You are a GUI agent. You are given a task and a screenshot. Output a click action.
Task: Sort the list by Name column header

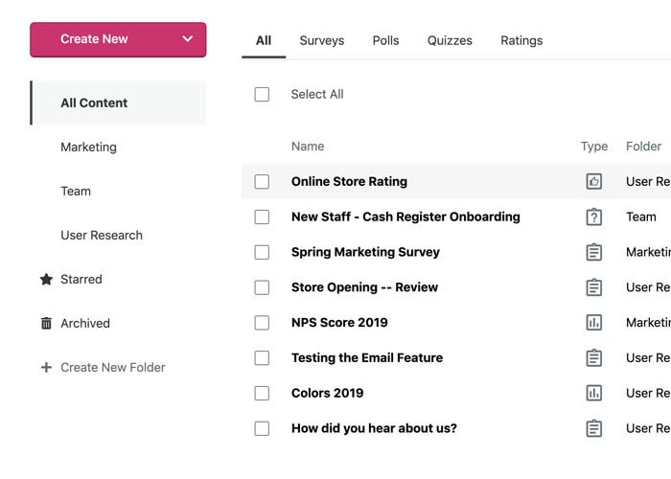click(308, 147)
